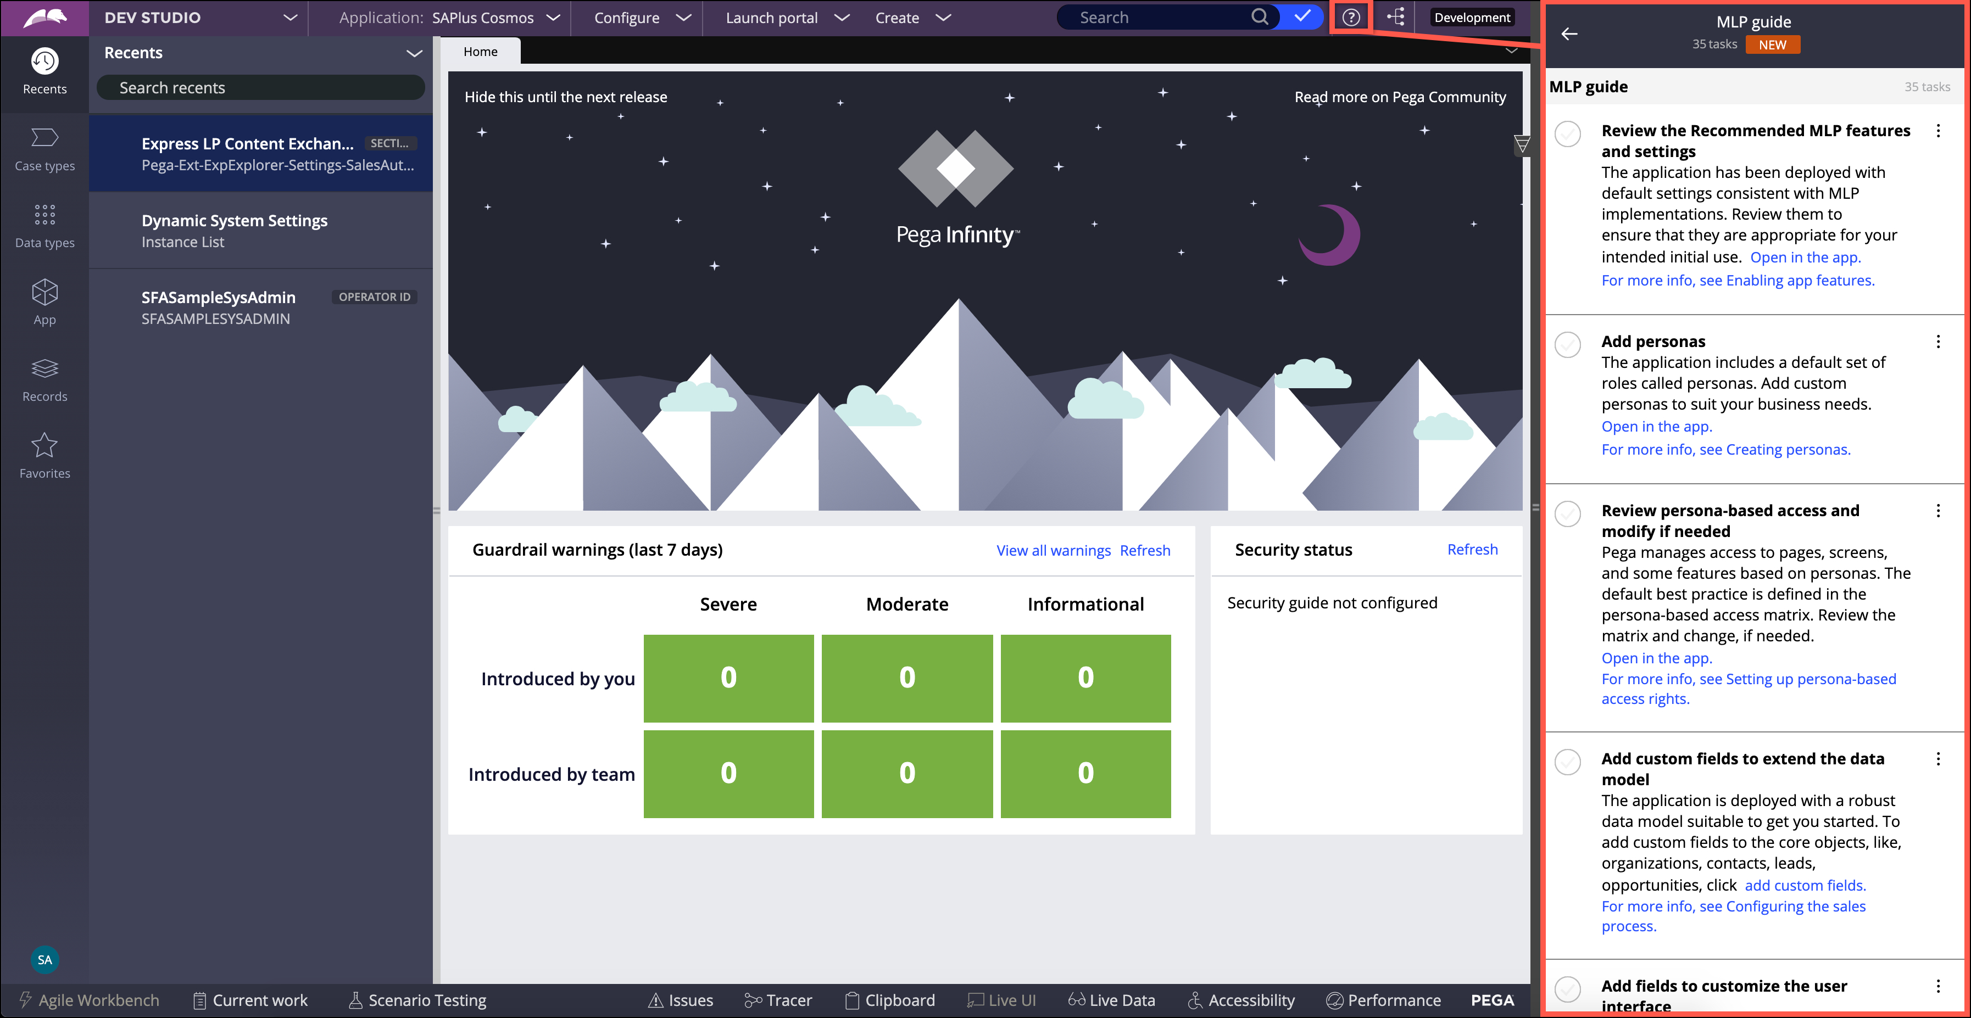Collapse the Recents panel chevron
This screenshot has height=1018, width=1971.
414,53
